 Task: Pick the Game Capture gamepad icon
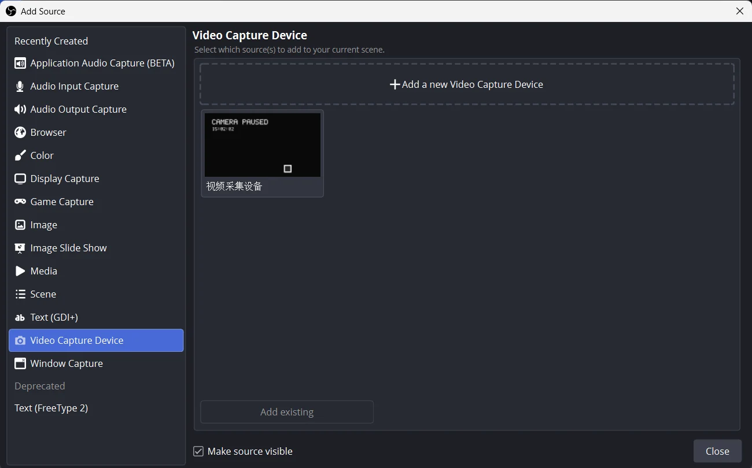click(x=20, y=202)
